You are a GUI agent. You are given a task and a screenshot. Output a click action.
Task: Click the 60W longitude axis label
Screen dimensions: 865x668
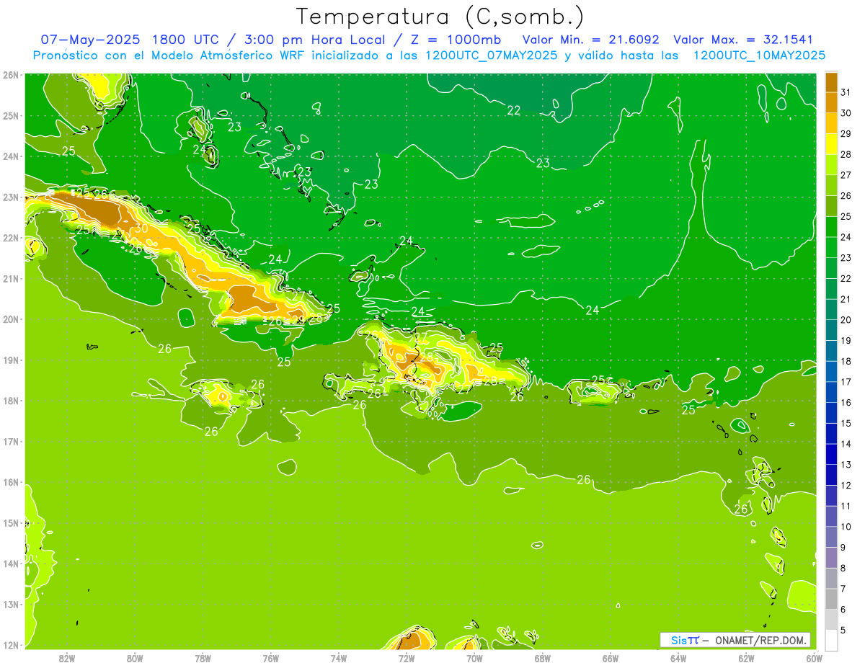(x=815, y=657)
